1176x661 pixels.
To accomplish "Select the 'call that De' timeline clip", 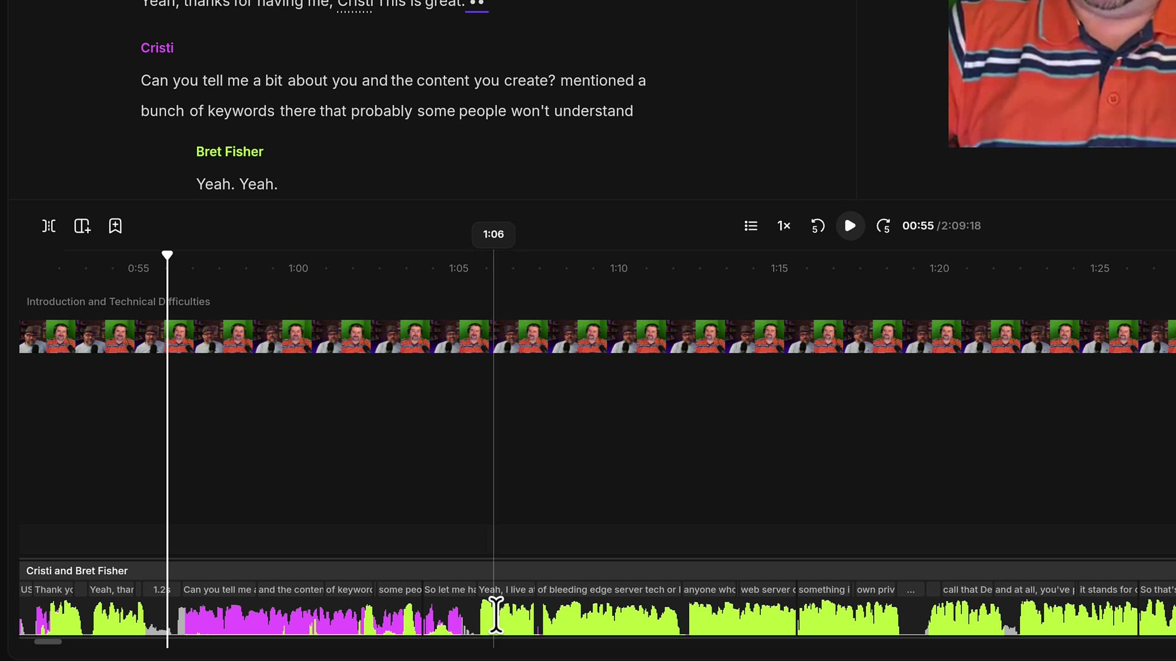I will coord(967,589).
